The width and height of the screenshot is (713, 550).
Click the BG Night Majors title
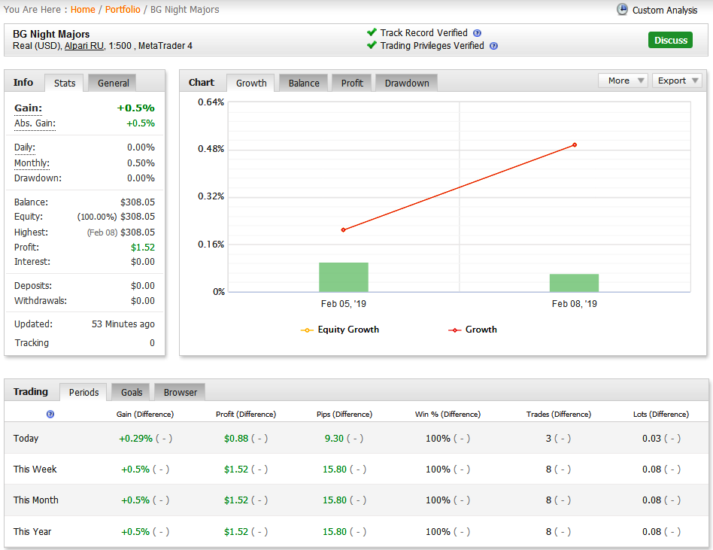51,34
